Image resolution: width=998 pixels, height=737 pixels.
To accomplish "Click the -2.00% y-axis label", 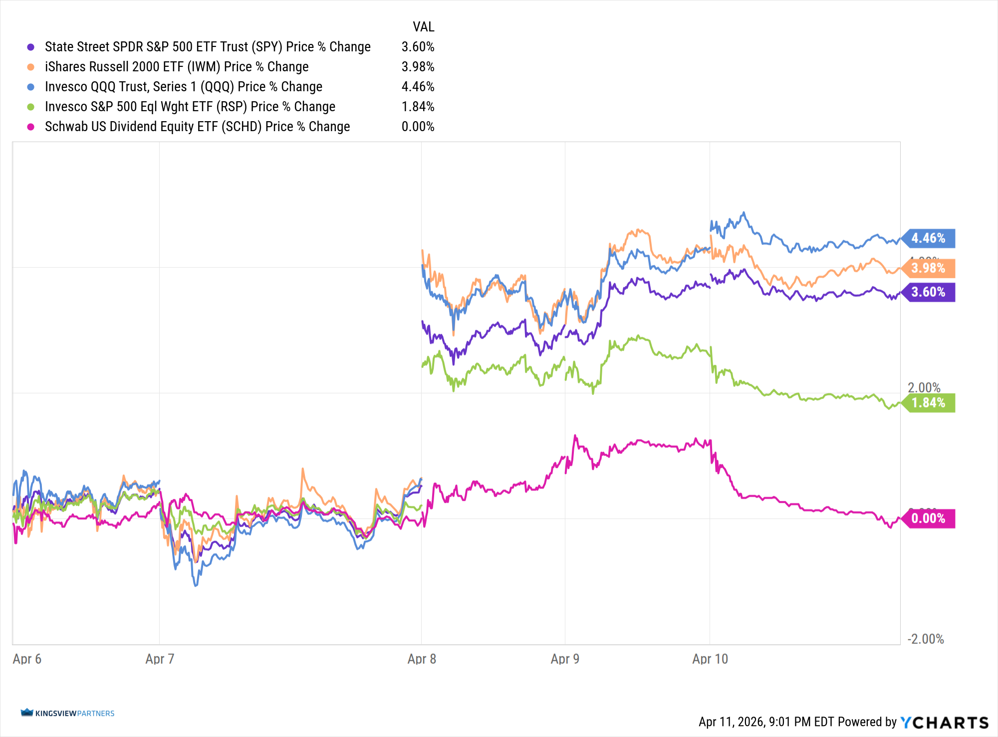I will (926, 639).
